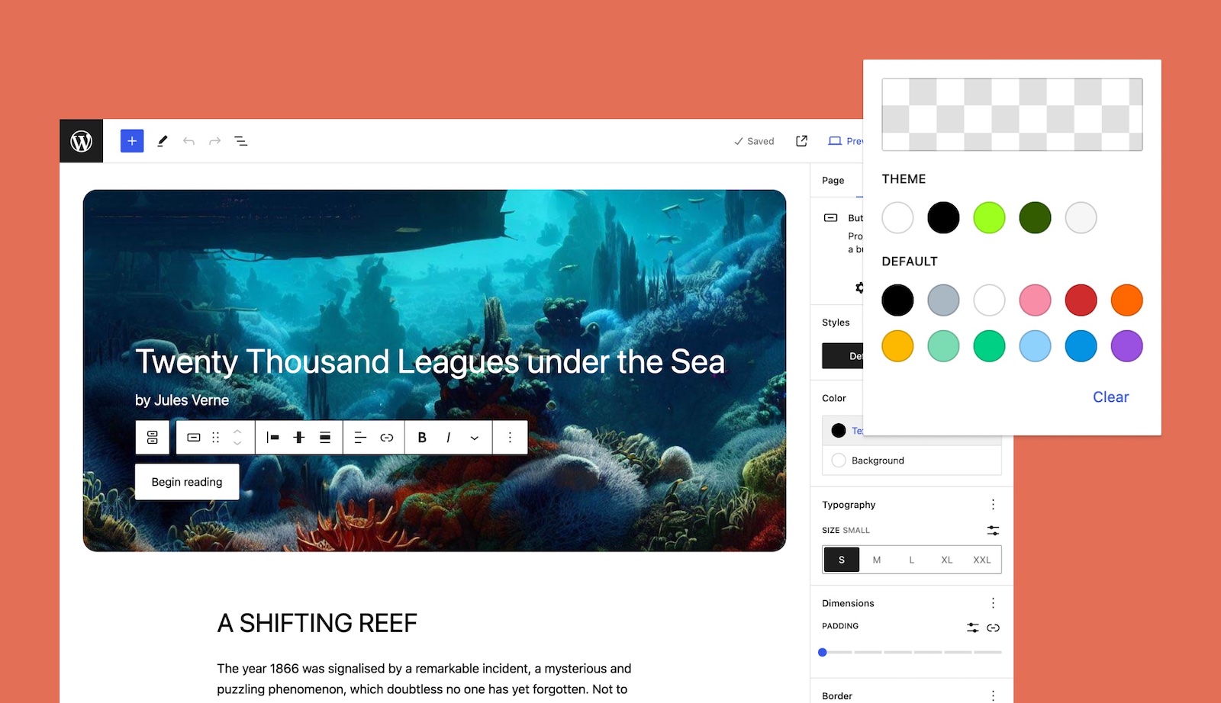This screenshot has height=703, width=1221.
Task: Insert a link with the link icon
Action: pyautogui.click(x=387, y=438)
